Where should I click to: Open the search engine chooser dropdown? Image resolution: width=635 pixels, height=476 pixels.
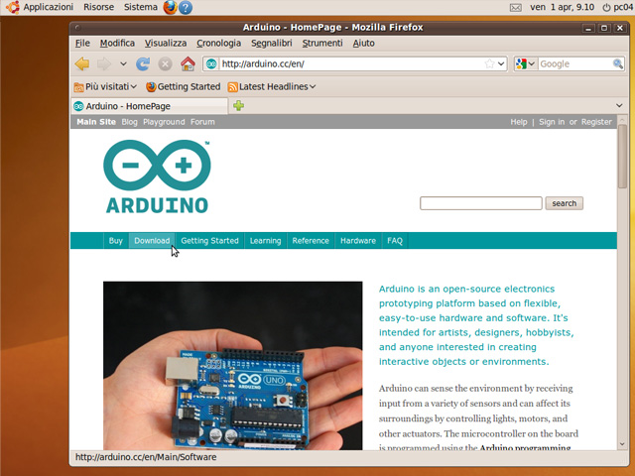click(x=525, y=63)
